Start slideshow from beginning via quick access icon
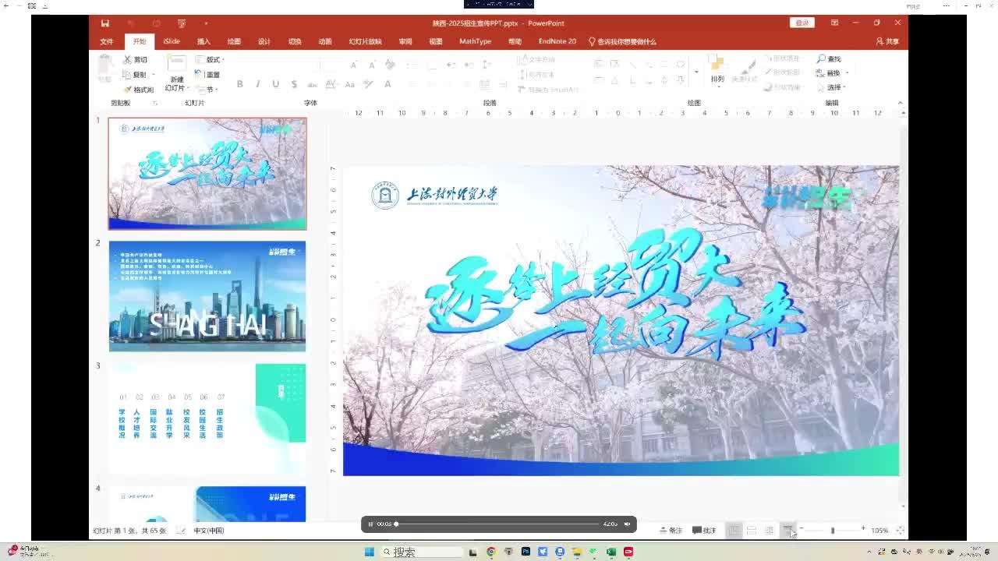The height and width of the screenshot is (561, 998). click(182, 23)
